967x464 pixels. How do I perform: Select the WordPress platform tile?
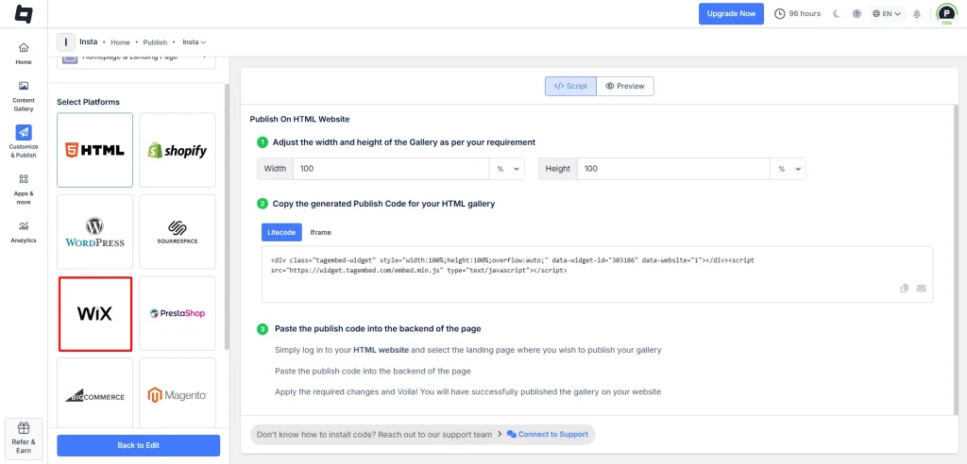point(95,232)
